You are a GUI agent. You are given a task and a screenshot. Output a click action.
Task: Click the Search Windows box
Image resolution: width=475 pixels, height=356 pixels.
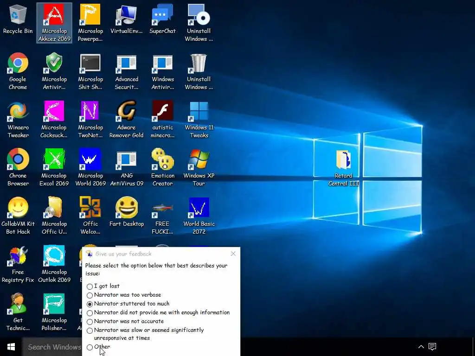52,347
